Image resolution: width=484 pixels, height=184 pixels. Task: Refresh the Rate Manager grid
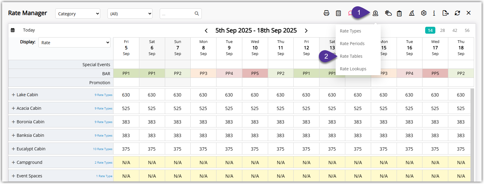[x=457, y=13]
